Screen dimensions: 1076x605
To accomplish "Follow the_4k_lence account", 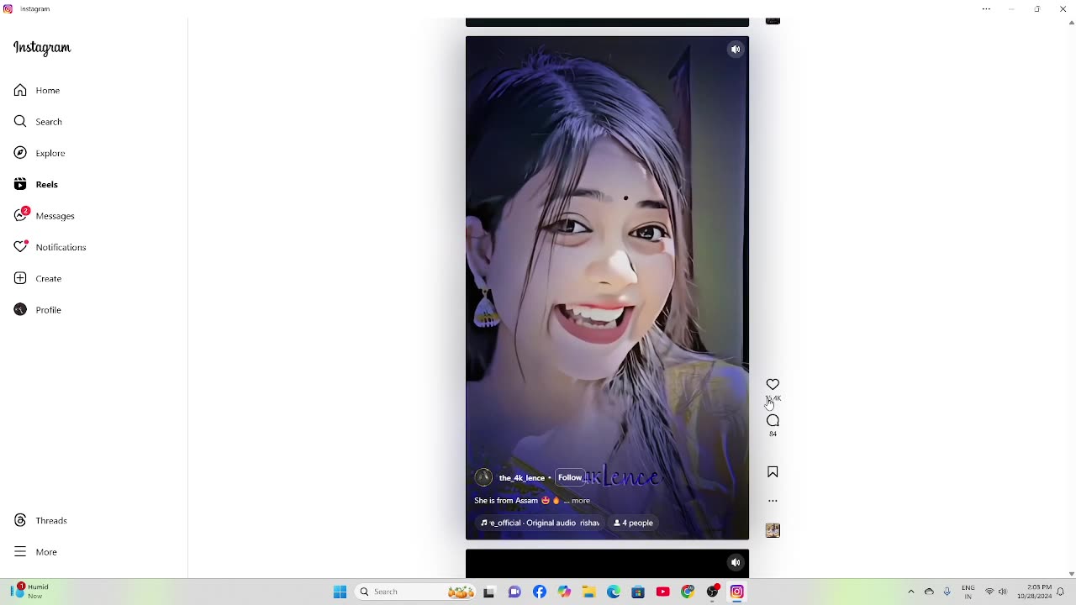I will [x=570, y=477].
